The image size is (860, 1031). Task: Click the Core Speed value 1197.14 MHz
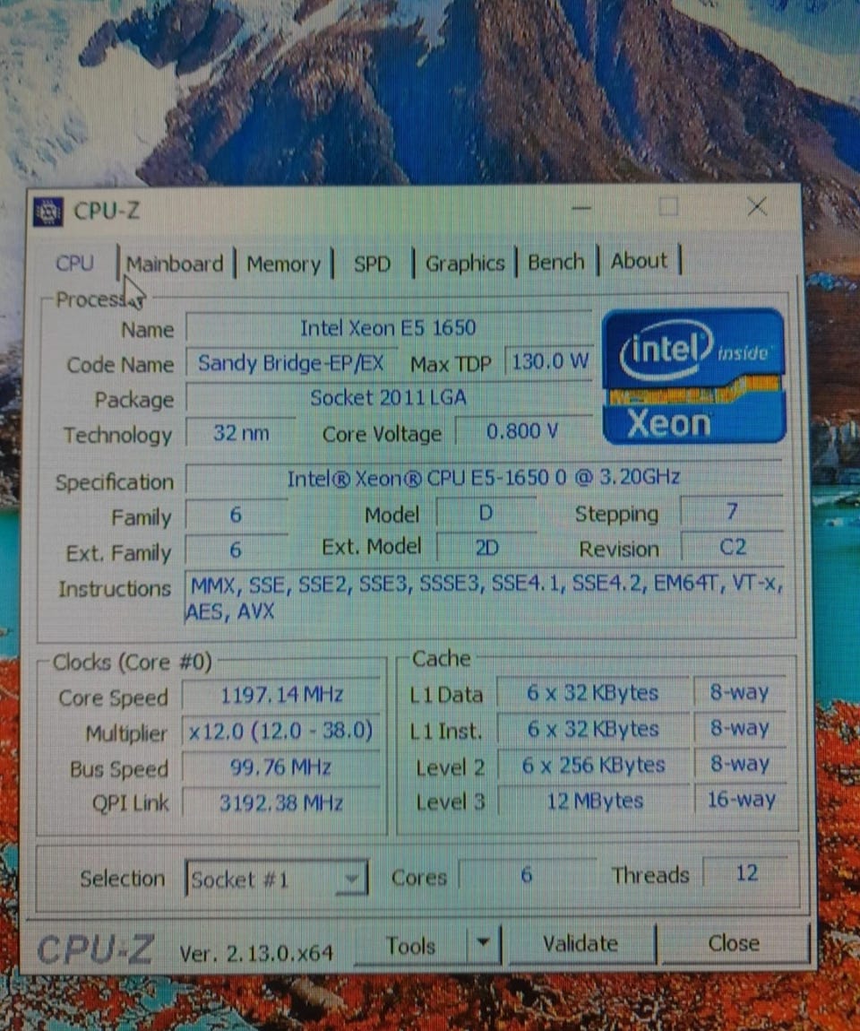(281, 695)
